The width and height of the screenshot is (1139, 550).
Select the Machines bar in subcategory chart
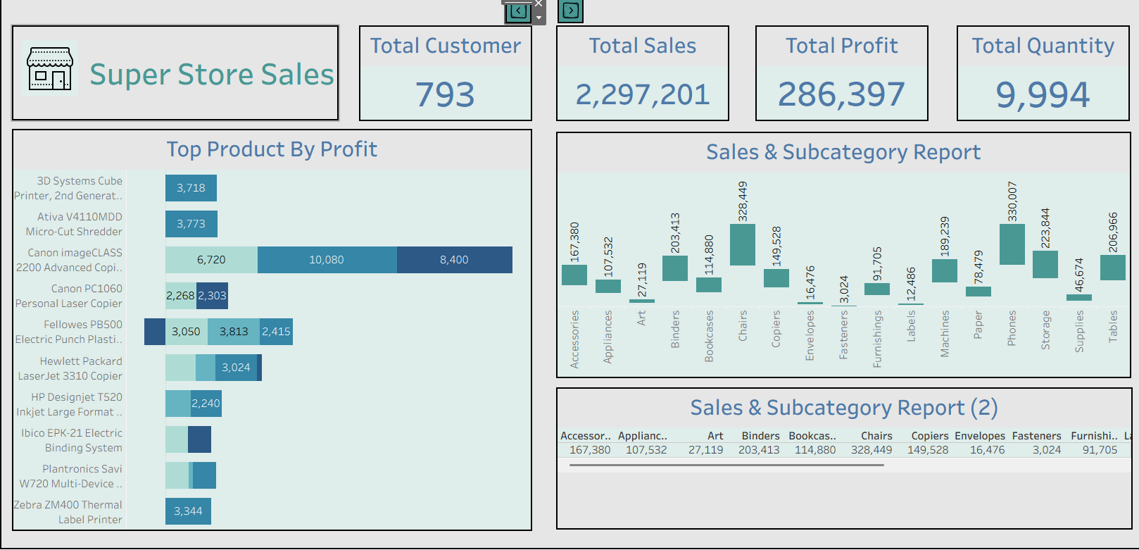(945, 270)
